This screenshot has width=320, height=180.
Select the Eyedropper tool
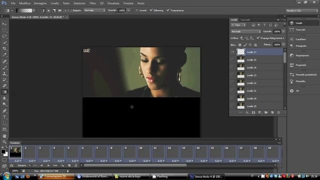coord(4,54)
